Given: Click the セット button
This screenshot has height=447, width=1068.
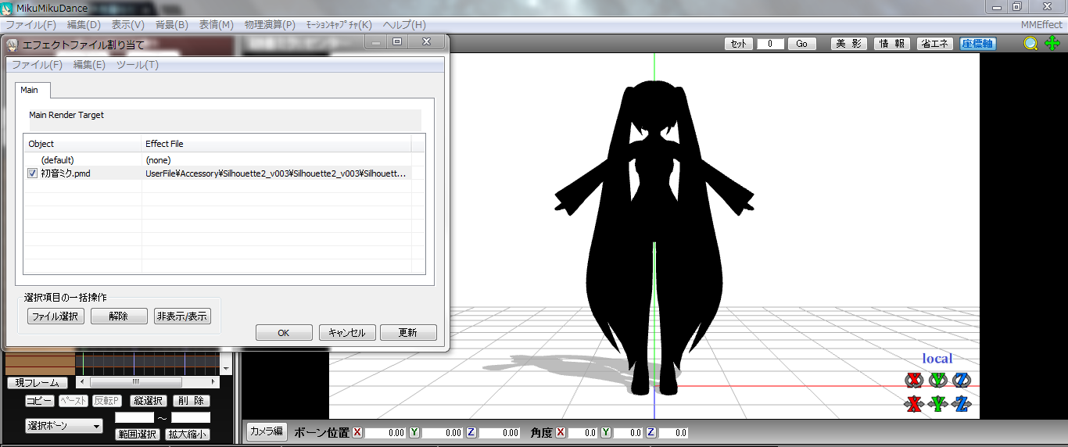Looking at the screenshot, I should [739, 44].
